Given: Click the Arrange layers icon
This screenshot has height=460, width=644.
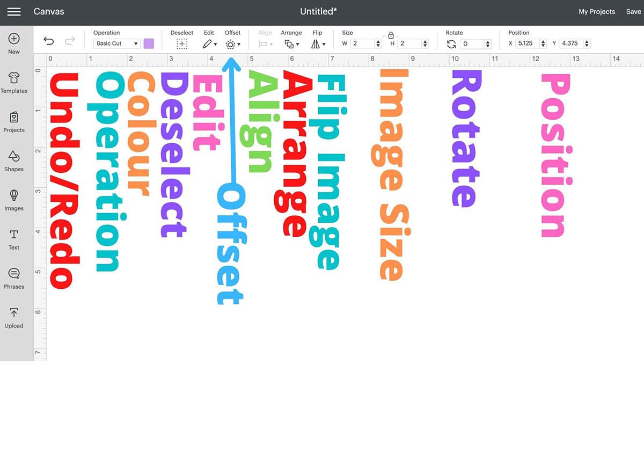Looking at the screenshot, I should (289, 44).
